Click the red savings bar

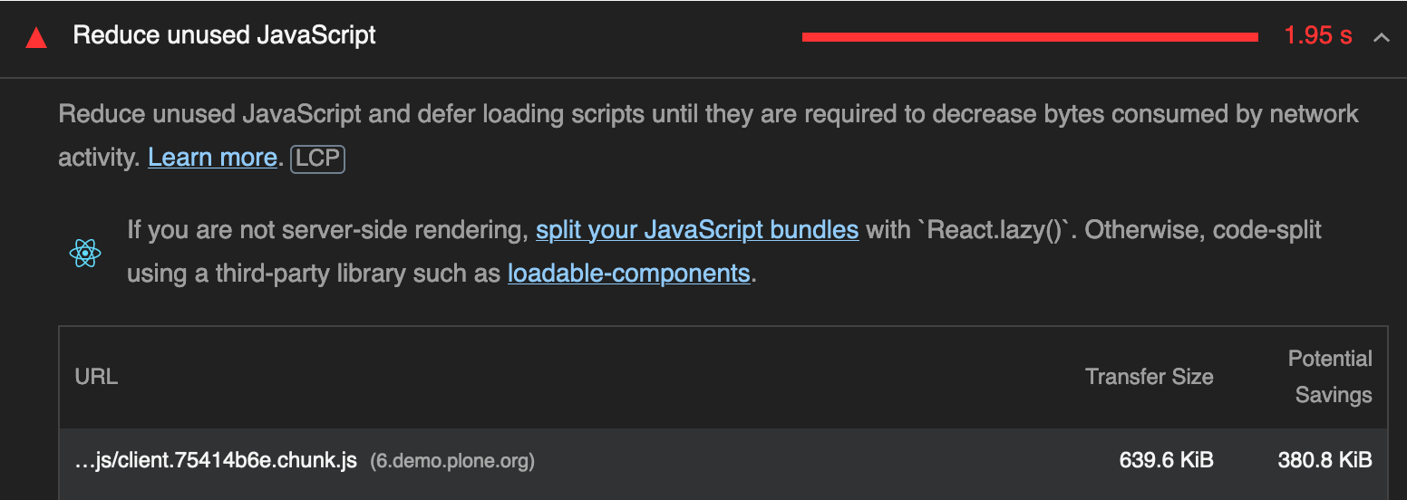coord(1029,37)
